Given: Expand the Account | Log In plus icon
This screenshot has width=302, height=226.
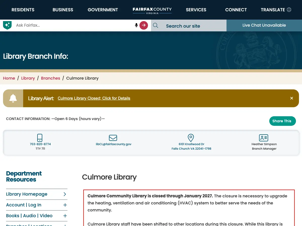Looking at the screenshot, I should (x=65, y=205).
